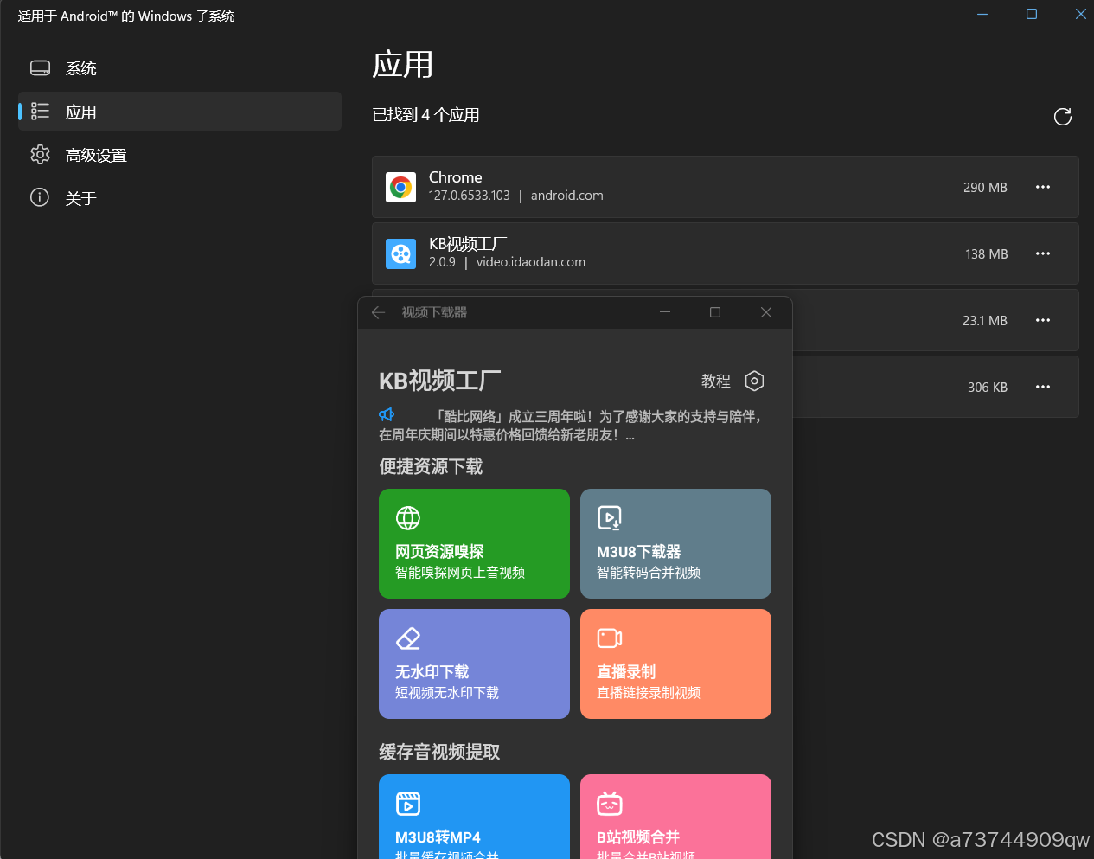Open the 网页资源嗅探 card

474,543
